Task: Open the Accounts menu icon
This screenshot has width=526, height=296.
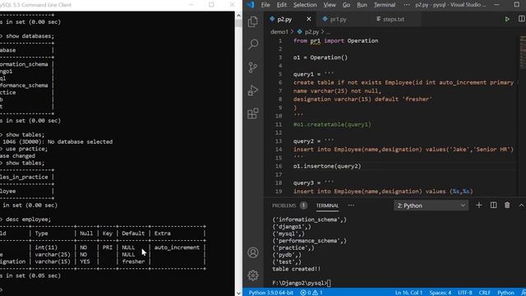Action: pyautogui.click(x=253, y=252)
